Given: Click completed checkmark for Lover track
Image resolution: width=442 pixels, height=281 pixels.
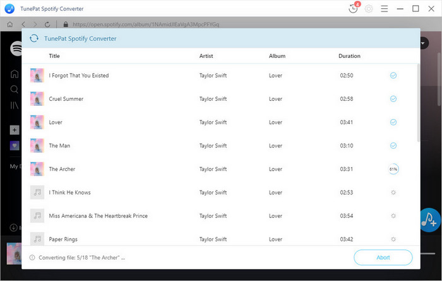Looking at the screenshot, I should pyautogui.click(x=393, y=122).
